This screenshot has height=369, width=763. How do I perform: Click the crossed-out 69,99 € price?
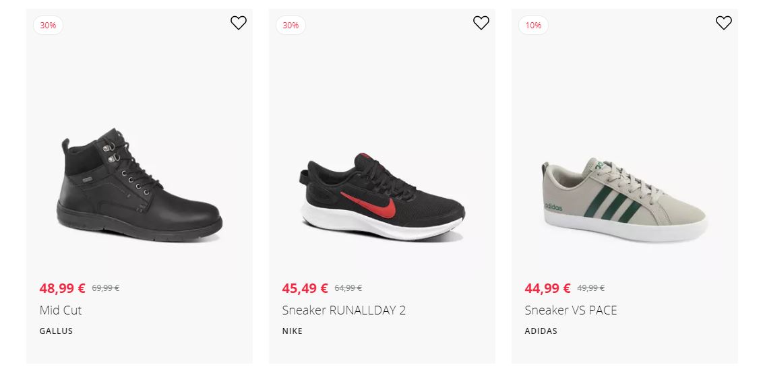[106, 288]
